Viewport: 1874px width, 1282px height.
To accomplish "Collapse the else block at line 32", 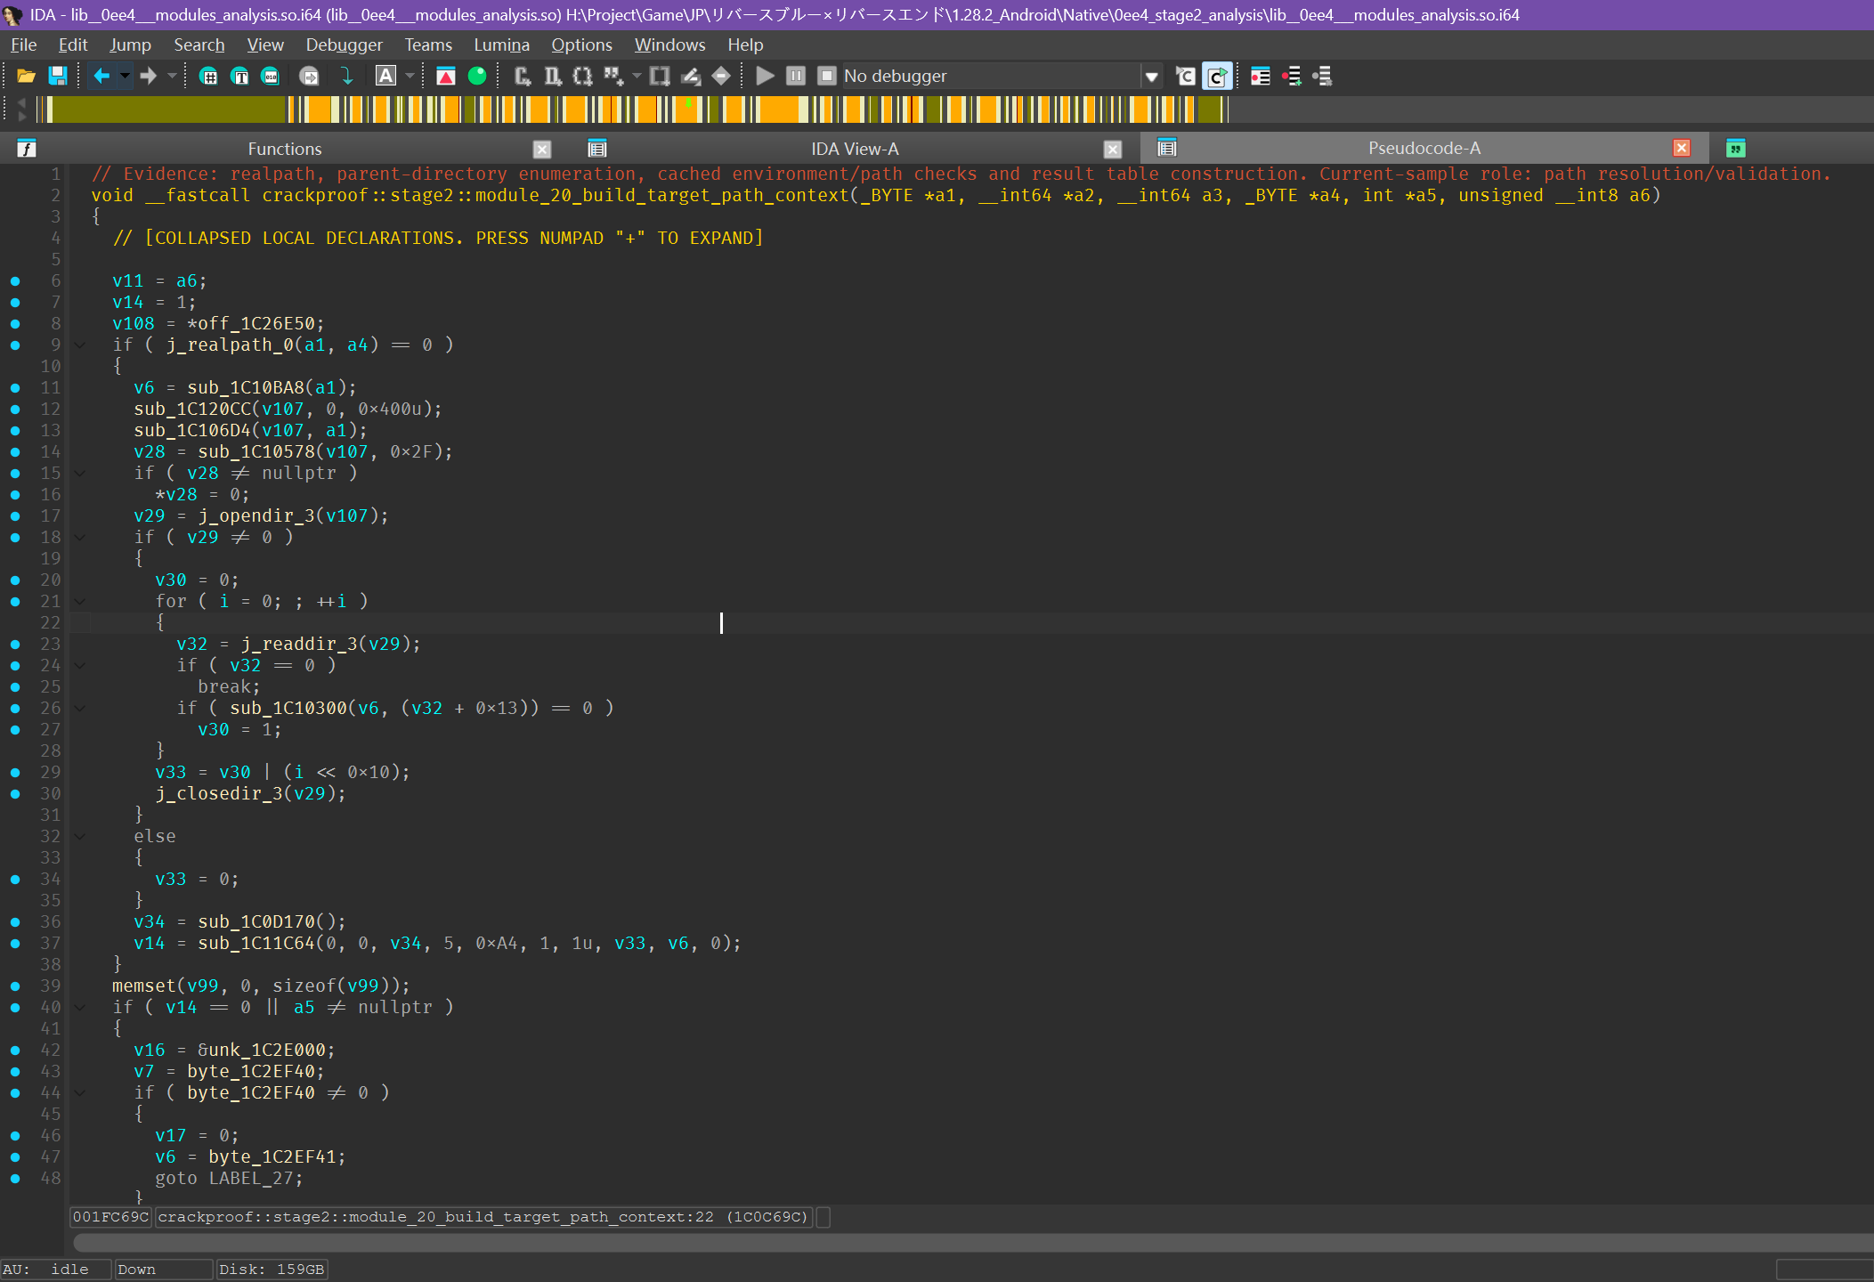I will pyautogui.click(x=80, y=837).
